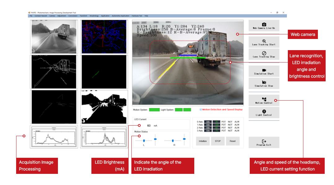Open the Morphology menu
Viewport: 334px width, 185px height.
click(x=94, y=15)
